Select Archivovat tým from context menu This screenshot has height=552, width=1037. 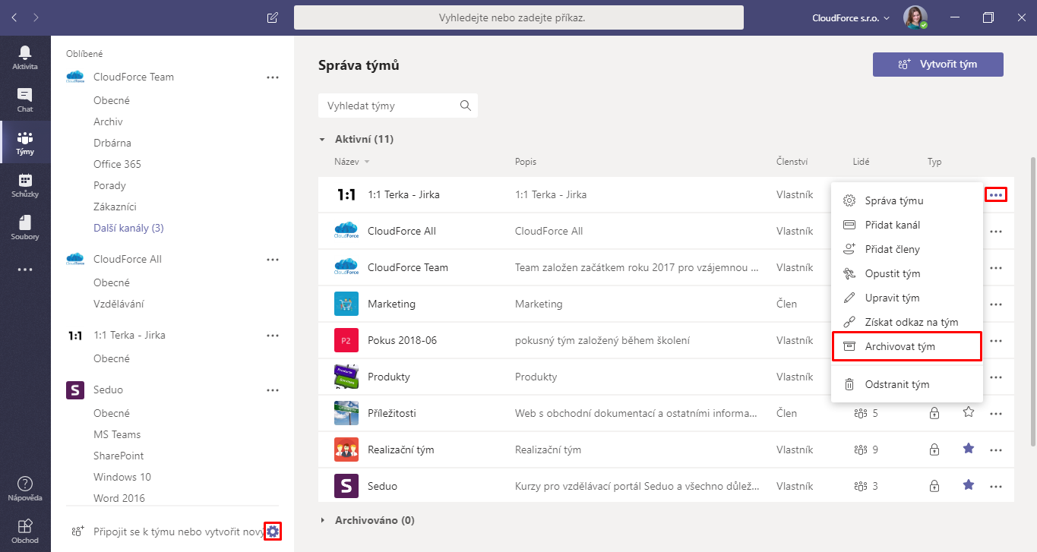tap(907, 346)
